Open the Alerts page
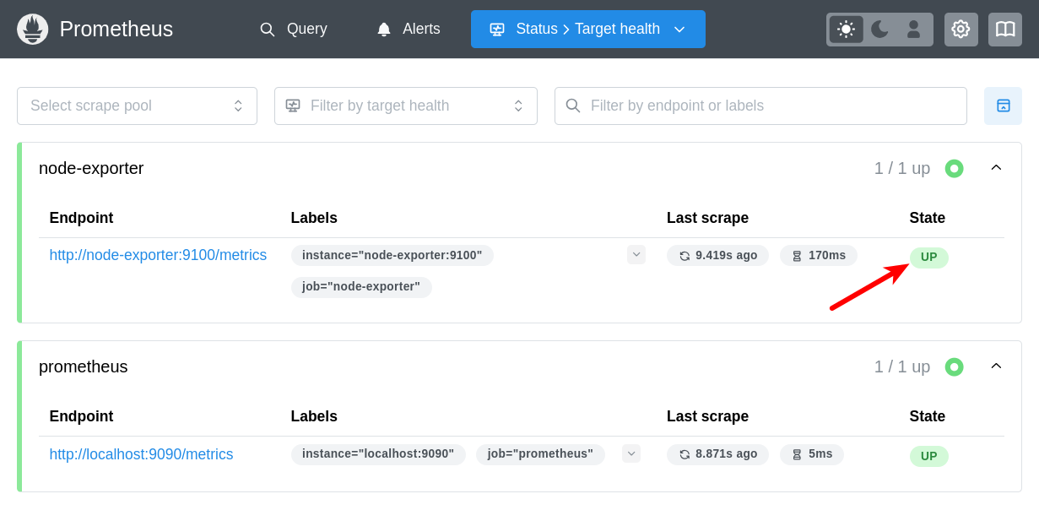1039x521 pixels. click(409, 29)
